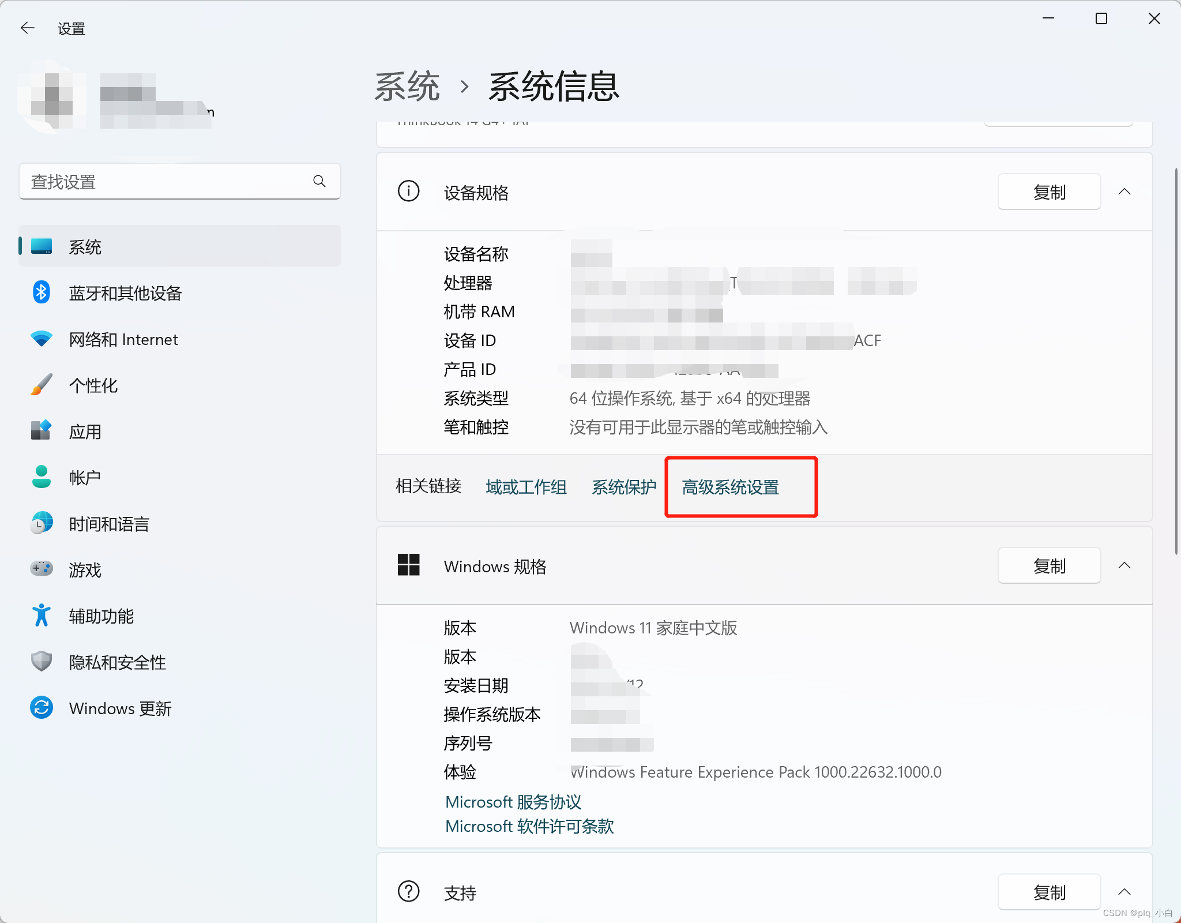Screen dimensions: 1181x923
Task: Click the time and language globe icon
Action: 42,523
